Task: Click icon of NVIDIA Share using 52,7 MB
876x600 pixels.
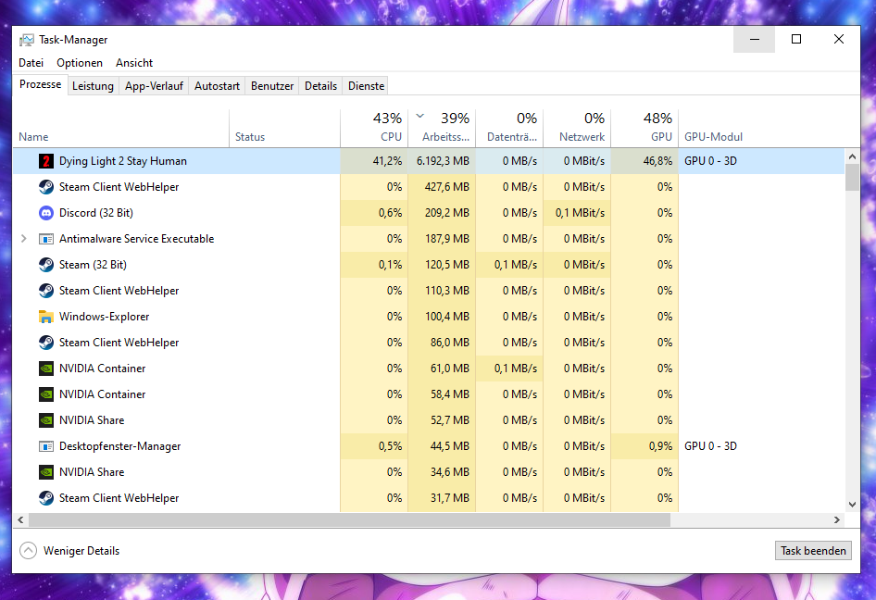Action: [x=45, y=420]
